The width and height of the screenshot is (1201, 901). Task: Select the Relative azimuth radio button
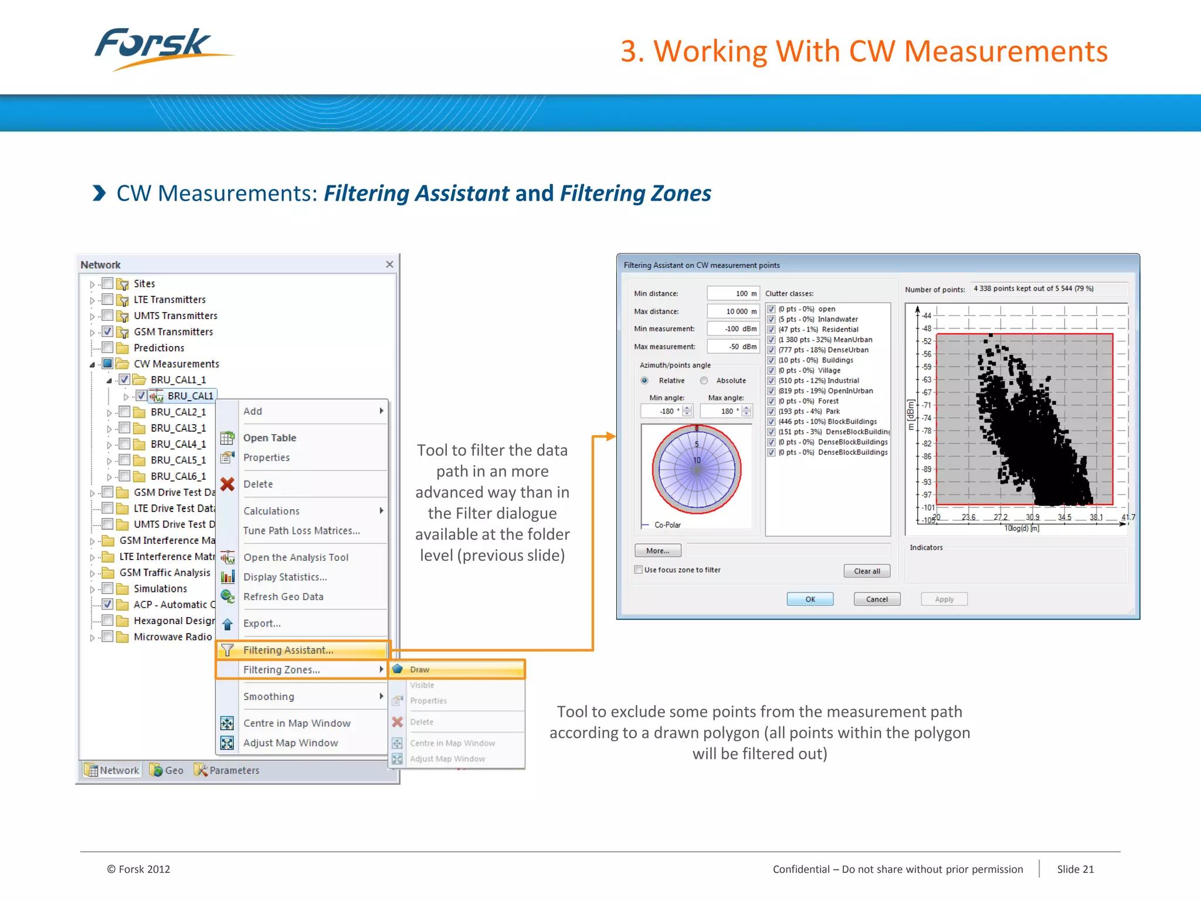coord(644,380)
